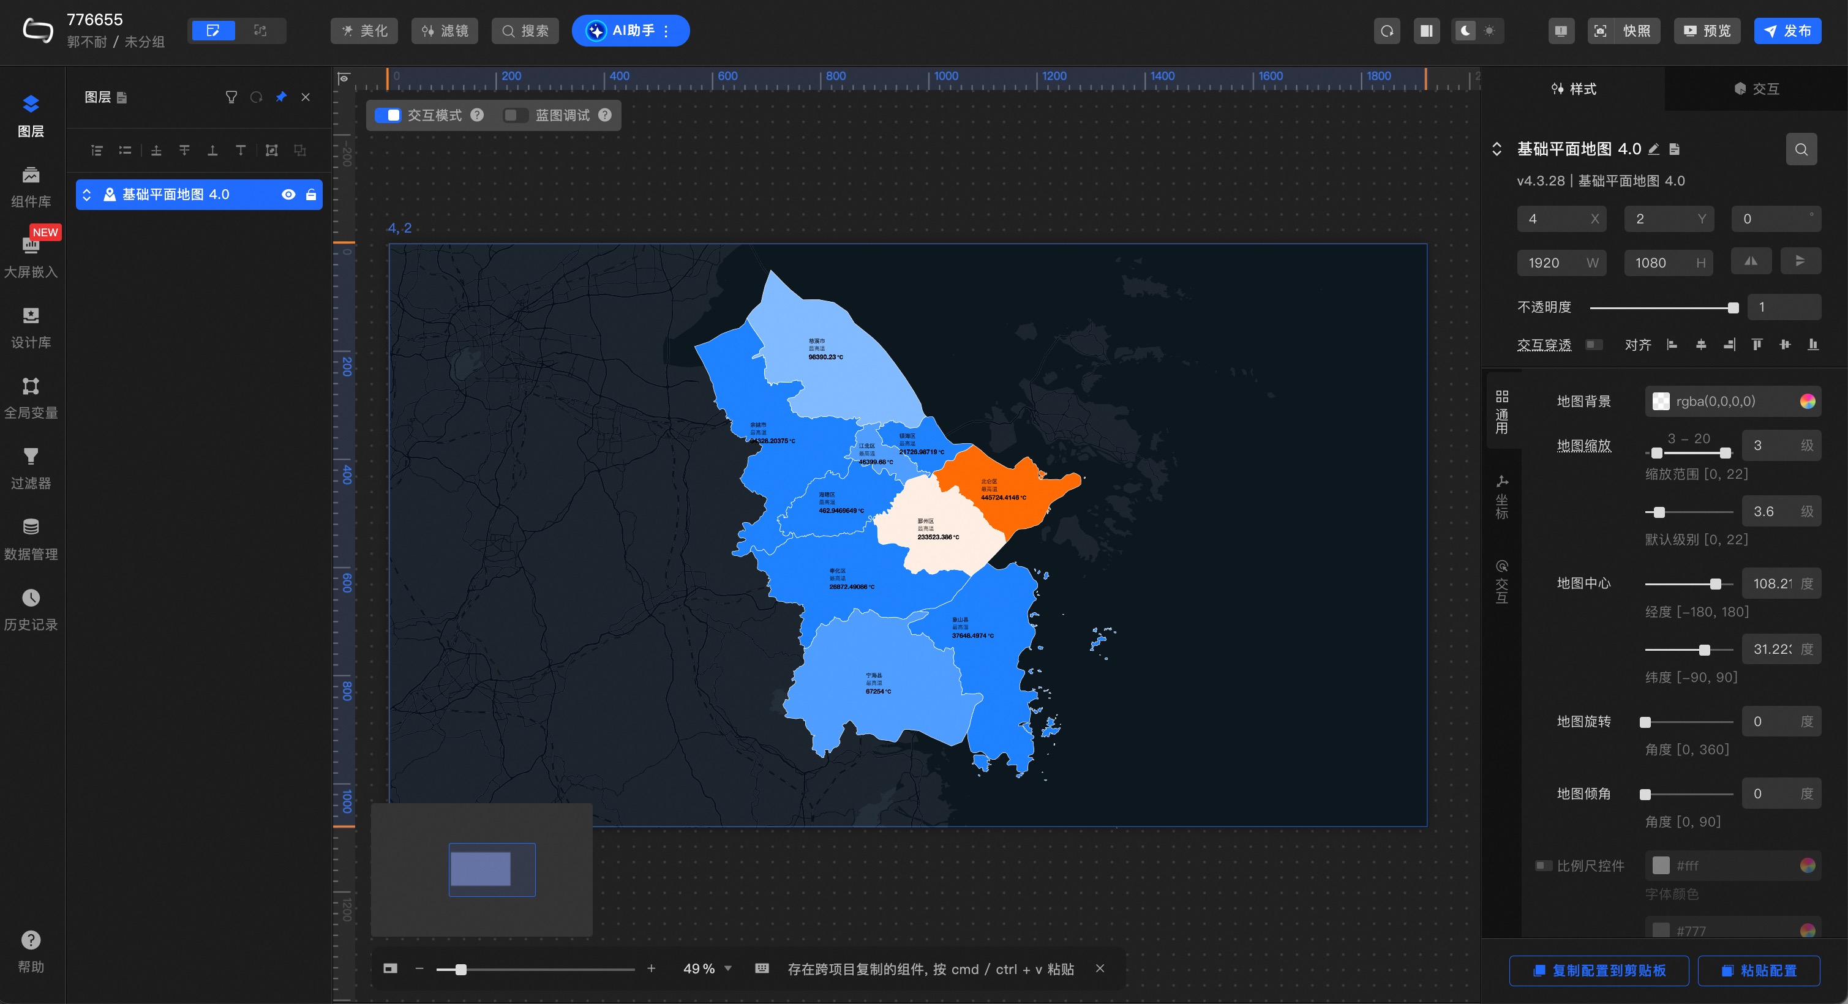Toggle 交互模式 interaction mode switch
Viewport: 1848px width, 1004px height.
(388, 116)
